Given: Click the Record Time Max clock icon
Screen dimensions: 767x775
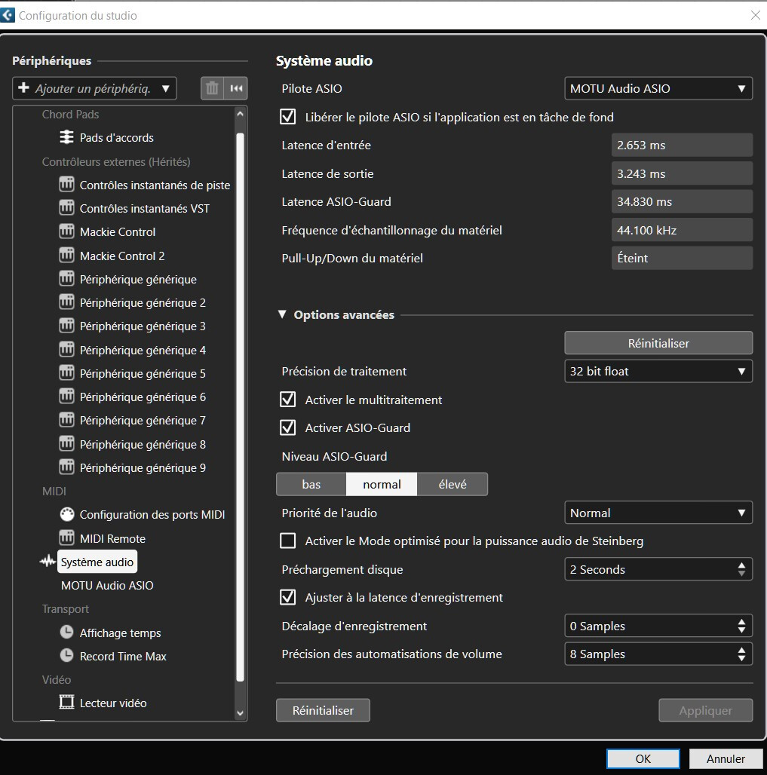Looking at the screenshot, I should 66,656.
